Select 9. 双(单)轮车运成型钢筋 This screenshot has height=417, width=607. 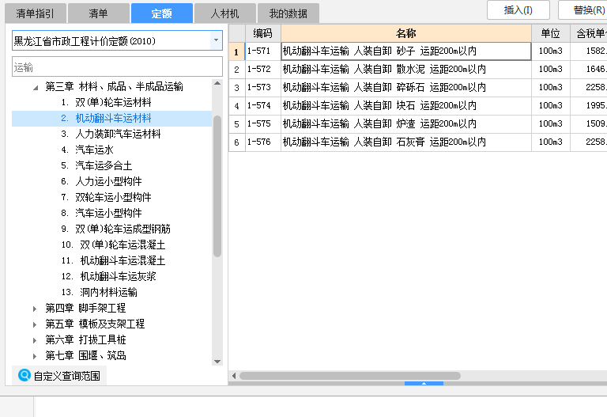click(x=115, y=229)
